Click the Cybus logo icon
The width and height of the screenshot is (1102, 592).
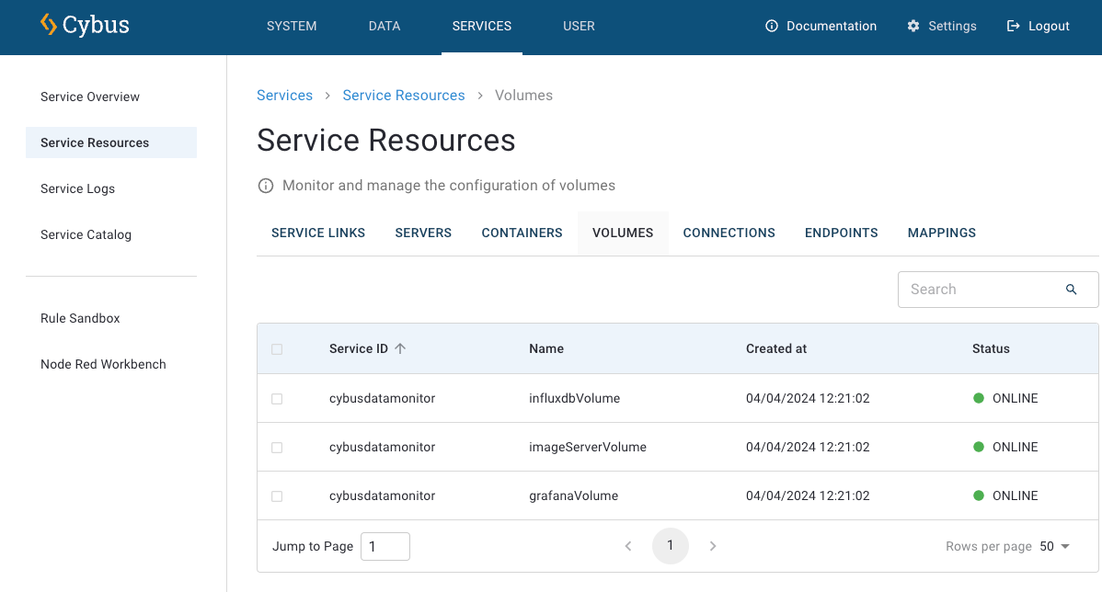click(x=49, y=25)
